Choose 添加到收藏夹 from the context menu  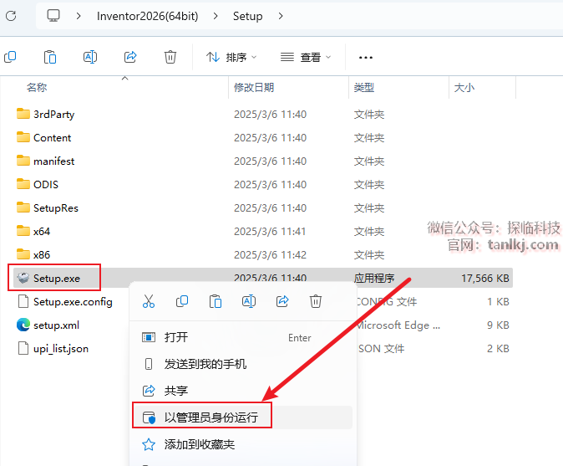(243, 444)
